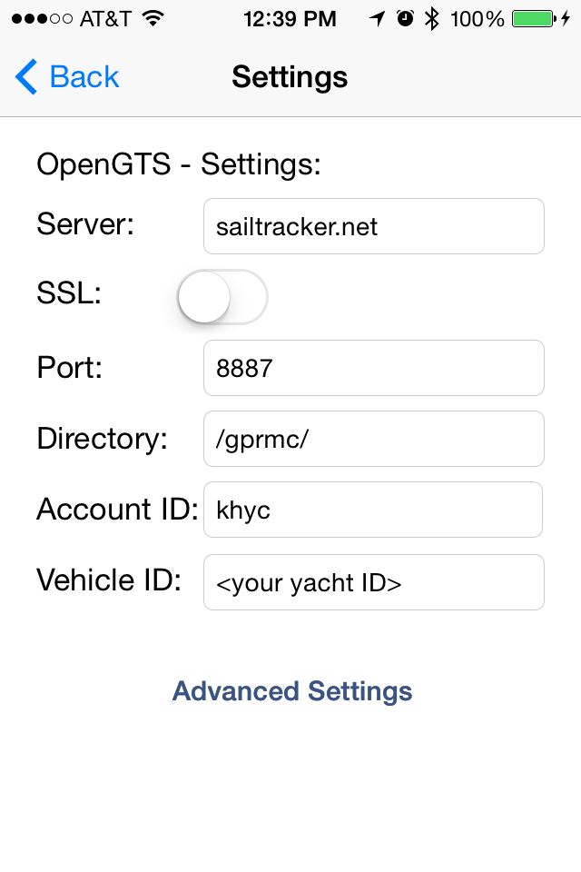This screenshot has height=872, width=581.
Task: Tap the OpenGTS - Settings heading
Action: click(179, 164)
